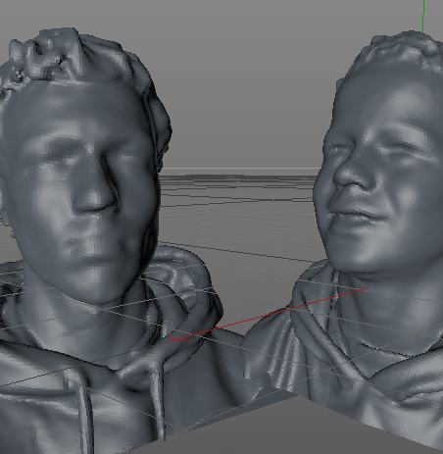Click the mouth of the right head
Image resolution: width=443 pixels, height=454 pixels.
pos(358,214)
